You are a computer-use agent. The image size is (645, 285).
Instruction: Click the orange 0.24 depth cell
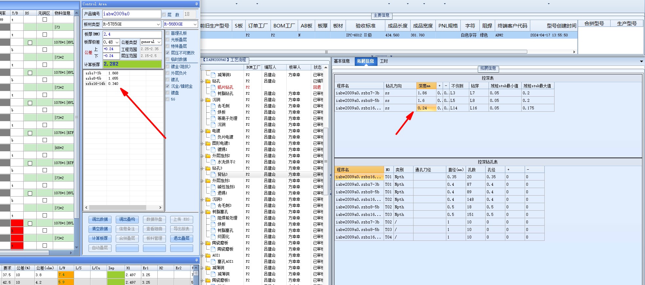click(426, 108)
